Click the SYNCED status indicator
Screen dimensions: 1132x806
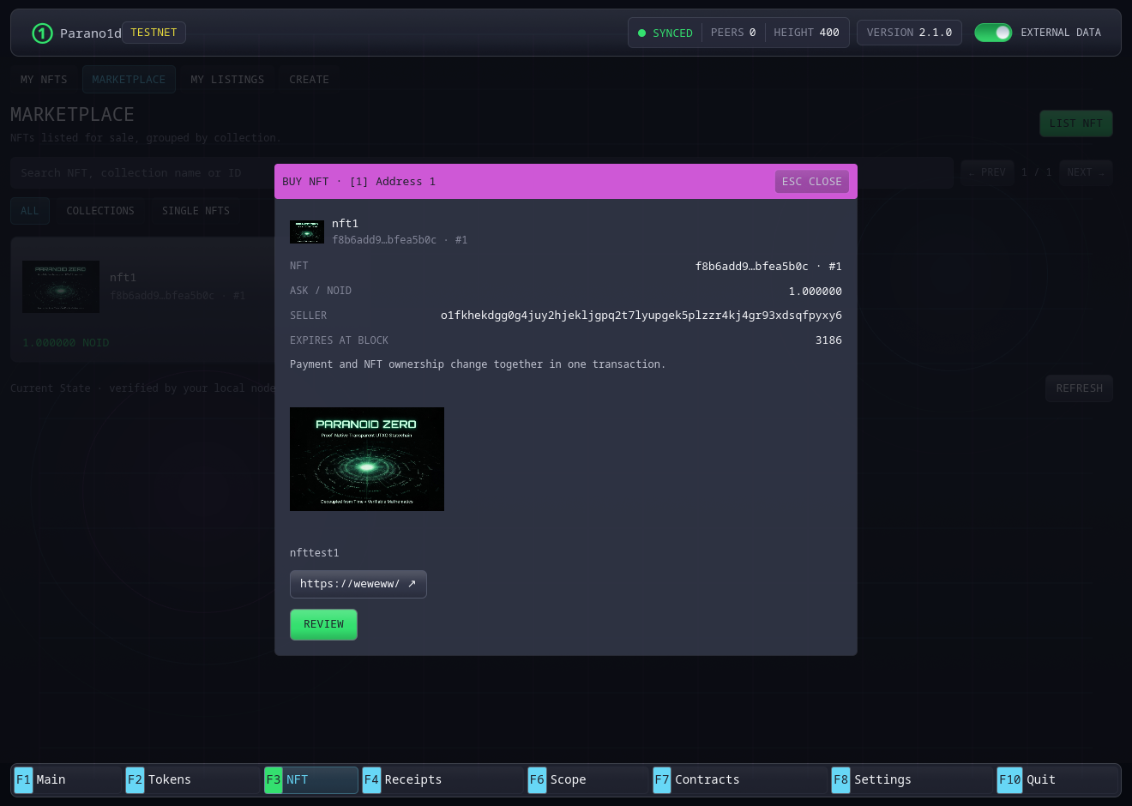click(x=665, y=33)
